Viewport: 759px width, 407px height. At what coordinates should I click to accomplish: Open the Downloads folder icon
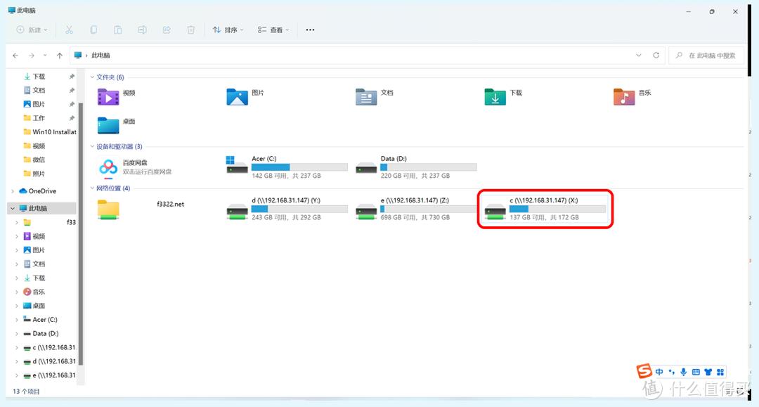[495, 97]
